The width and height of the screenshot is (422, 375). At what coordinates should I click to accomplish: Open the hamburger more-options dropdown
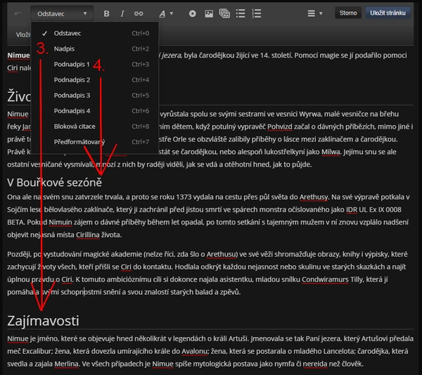[x=314, y=13]
